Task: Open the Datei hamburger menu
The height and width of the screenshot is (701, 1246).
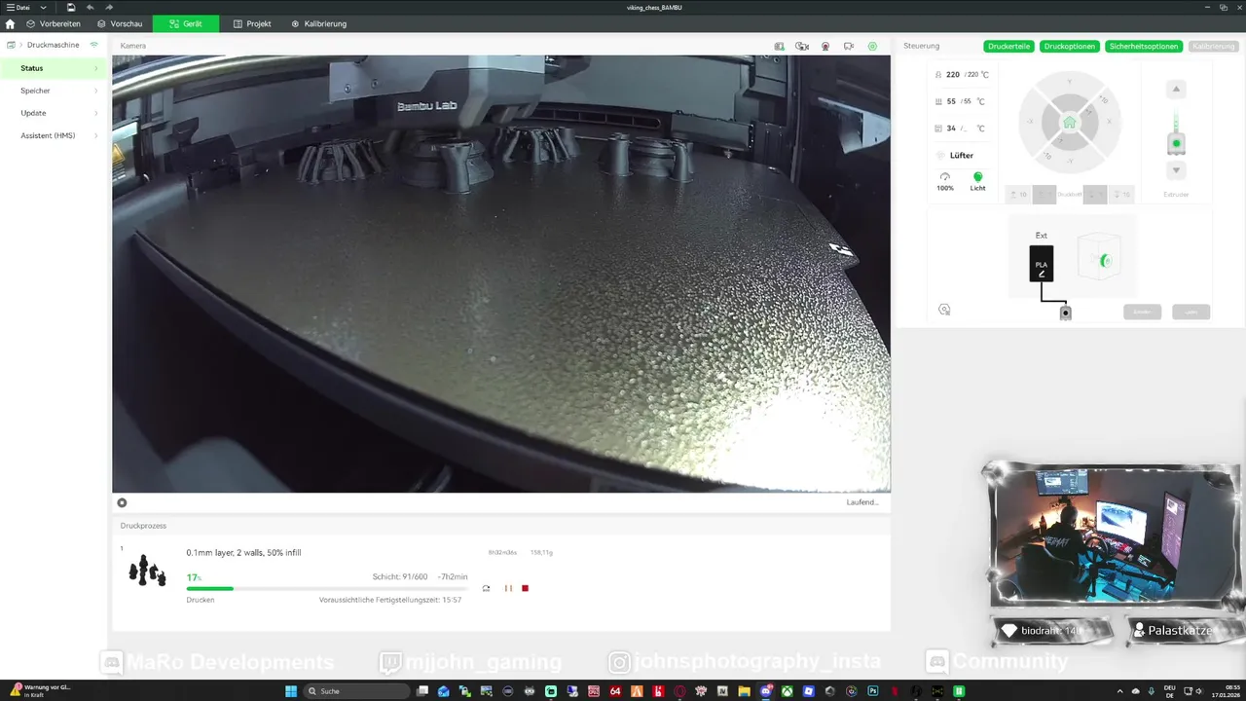Action: click(18, 7)
